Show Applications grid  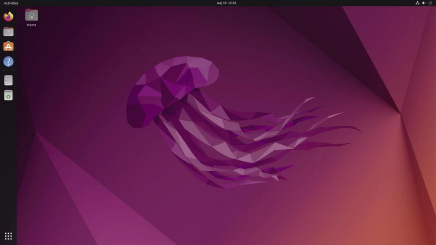[9, 236]
